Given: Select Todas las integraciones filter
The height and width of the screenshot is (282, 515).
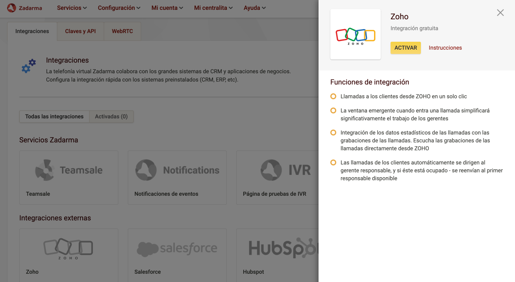Looking at the screenshot, I should pos(54,117).
